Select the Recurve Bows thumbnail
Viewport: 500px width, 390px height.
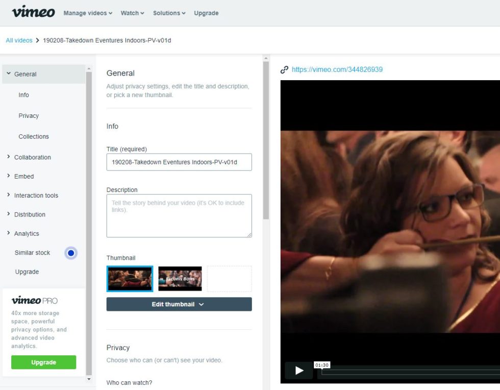coord(180,279)
